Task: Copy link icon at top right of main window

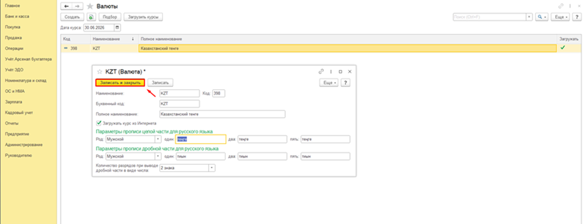Action: coord(561,7)
